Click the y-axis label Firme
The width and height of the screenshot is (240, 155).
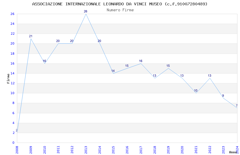(x=8, y=79)
